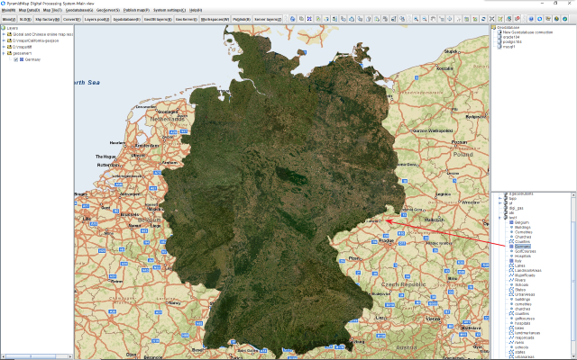Click the full extent crossed-arrows icon
This screenshot has height=360, width=577.
tap(490, 19)
